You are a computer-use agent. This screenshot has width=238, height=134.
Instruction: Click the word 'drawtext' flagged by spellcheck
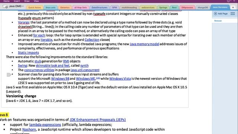pos(25,26)
